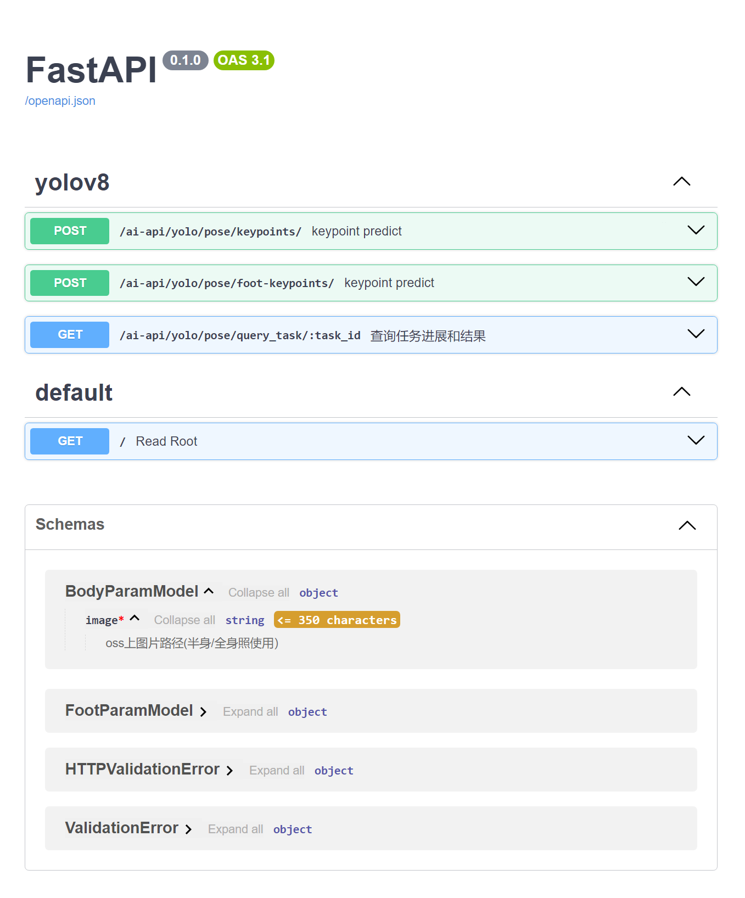Click the '<= 350 characters' constraint badge
The height and width of the screenshot is (898, 745).
pos(337,620)
